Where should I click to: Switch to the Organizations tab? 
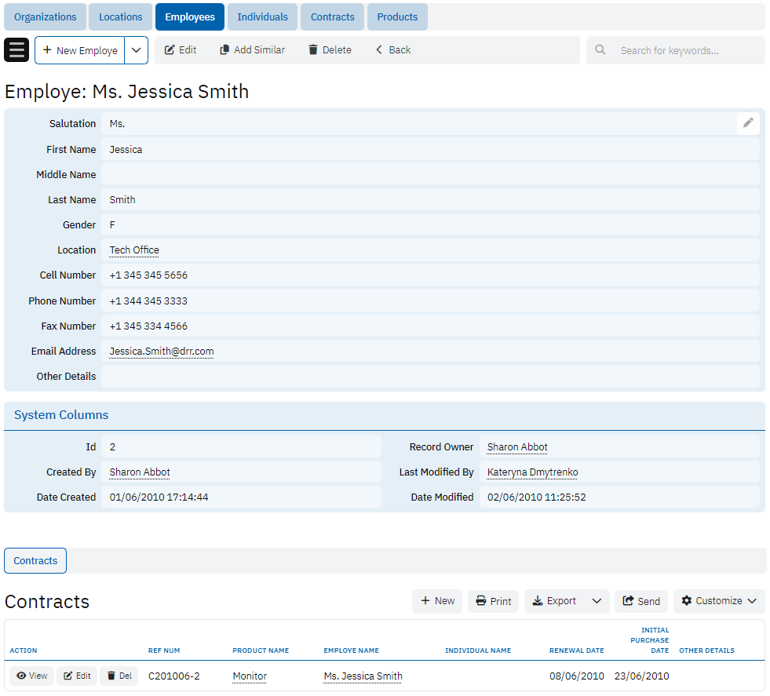[46, 16]
